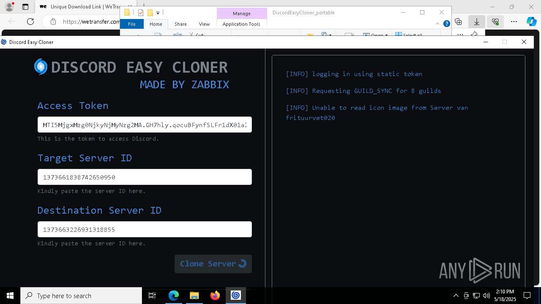Go back in Edge browser
The width and height of the screenshot is (541, 304).
click(12, 22)
